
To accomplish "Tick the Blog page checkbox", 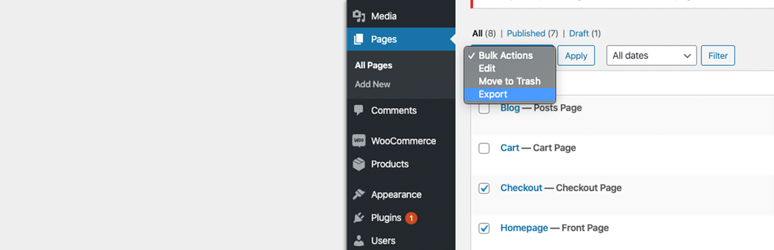I will pos(484,108).
